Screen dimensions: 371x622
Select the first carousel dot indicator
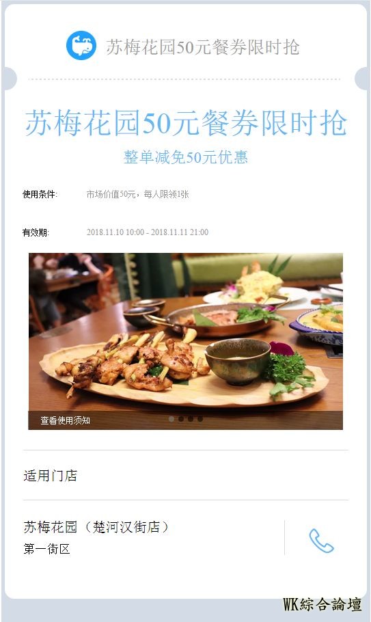pos(171,419)
